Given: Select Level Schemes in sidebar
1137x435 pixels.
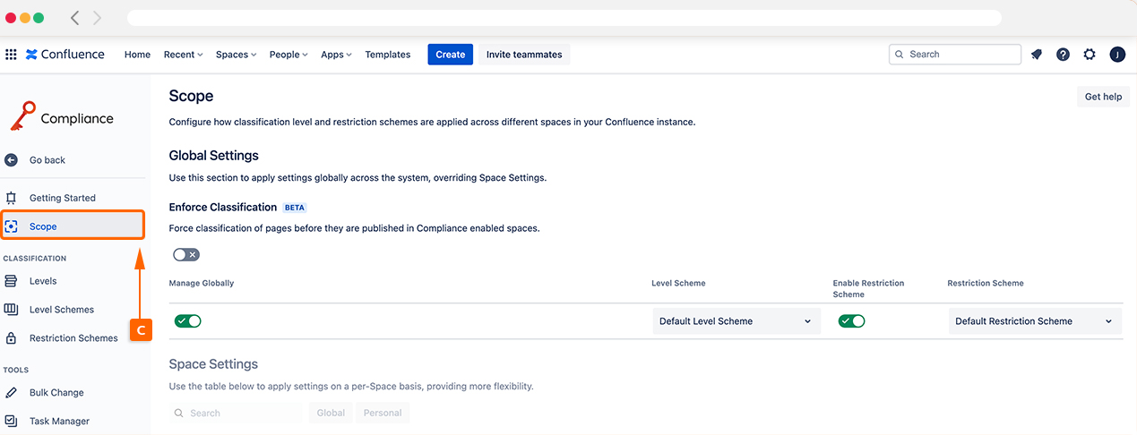Looking at the screenshot, I should (x=61, y=310).
